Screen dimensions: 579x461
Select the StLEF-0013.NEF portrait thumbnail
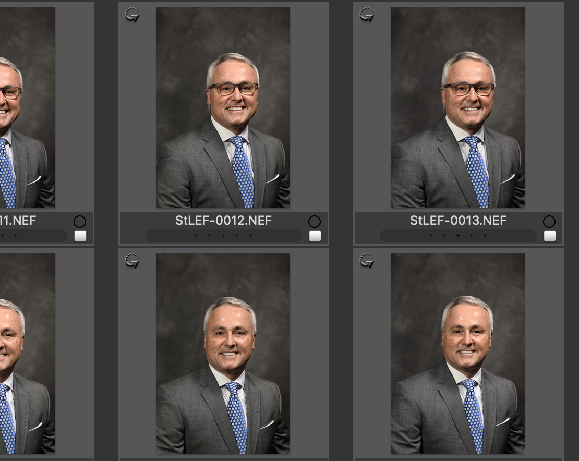(458, 107)
